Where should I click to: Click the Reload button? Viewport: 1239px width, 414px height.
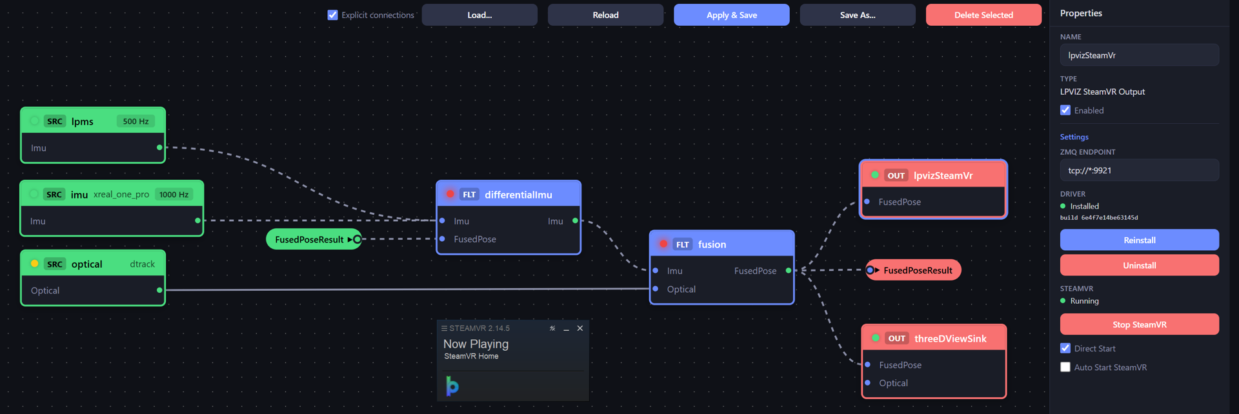(x=605, y=15)
